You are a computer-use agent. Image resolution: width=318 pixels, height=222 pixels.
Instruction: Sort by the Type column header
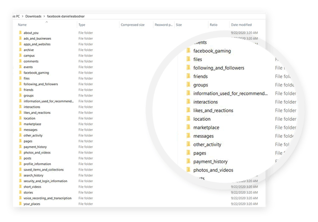click(x=82, y=25)
